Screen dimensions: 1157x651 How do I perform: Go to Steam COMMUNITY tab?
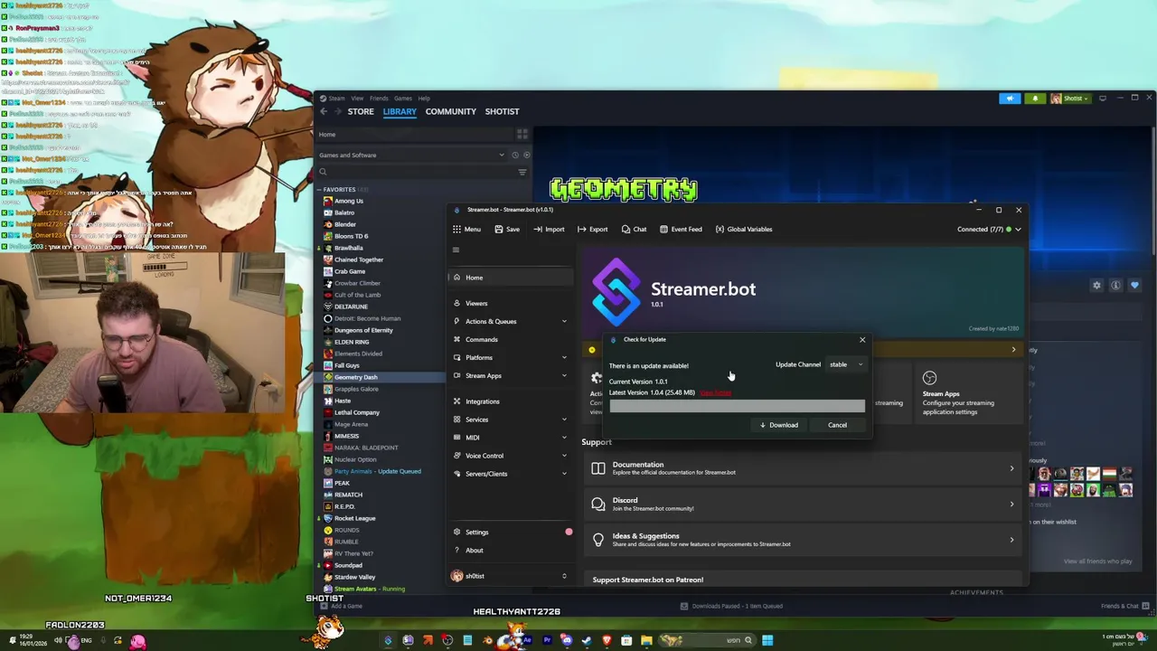[x=450, y=111]
